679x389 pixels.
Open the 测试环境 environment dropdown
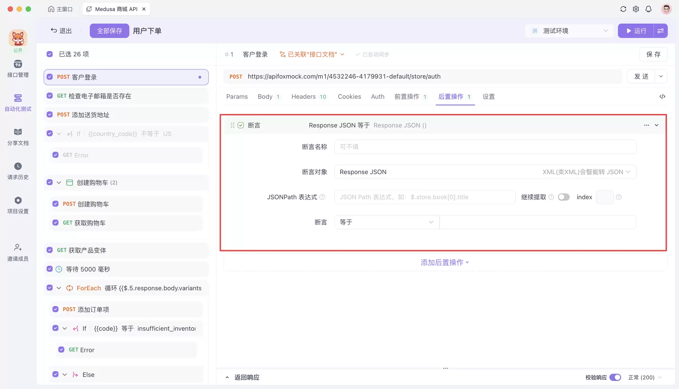pyautogui.click(x=569, y=31)
